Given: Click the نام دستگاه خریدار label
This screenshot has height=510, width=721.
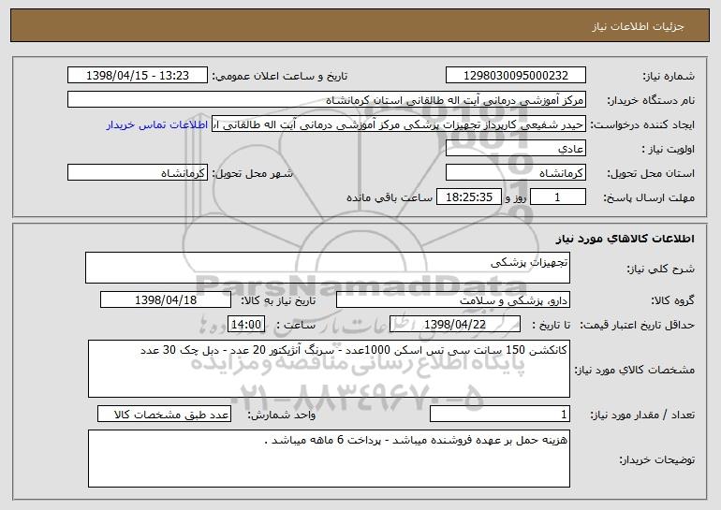Looking at the screenshot, I should pyautogui.click(x=651, y=101).
